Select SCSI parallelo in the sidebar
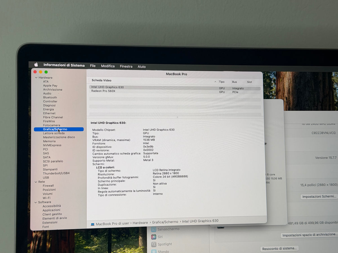Image resolution: width=338 pixels, height=253 pixels. click(x=53, y=161)
